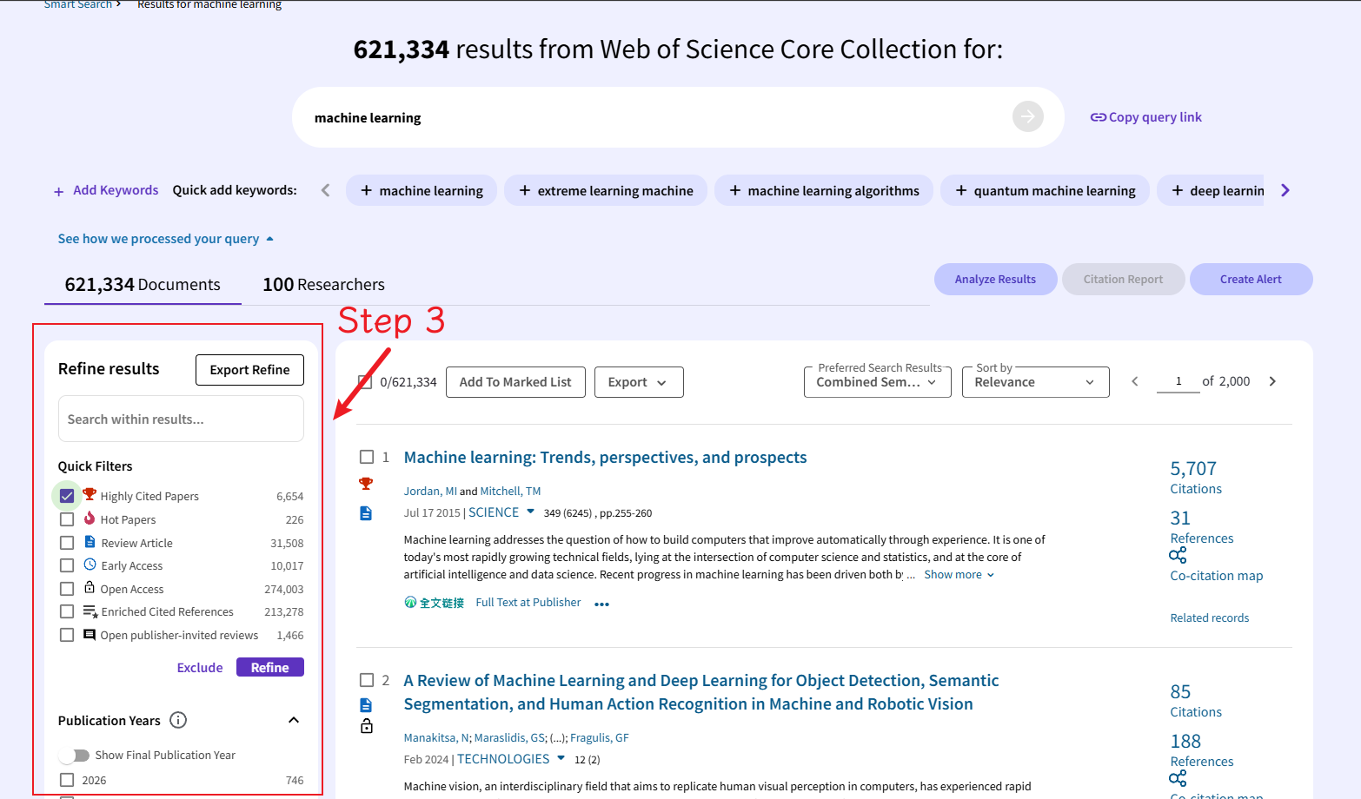Click the info icon beside Publication Years
The height and width of the screenshot is (799, 1361).
(x=178, y=720)
